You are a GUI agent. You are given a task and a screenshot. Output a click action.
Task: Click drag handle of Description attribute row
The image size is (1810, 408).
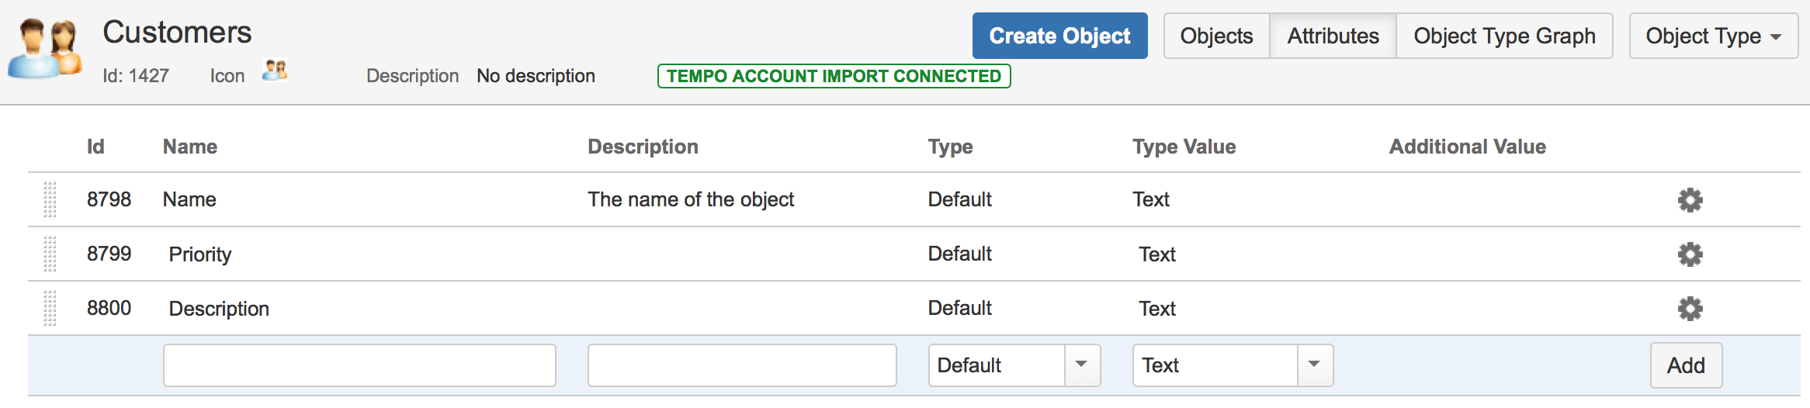[50, 309]
